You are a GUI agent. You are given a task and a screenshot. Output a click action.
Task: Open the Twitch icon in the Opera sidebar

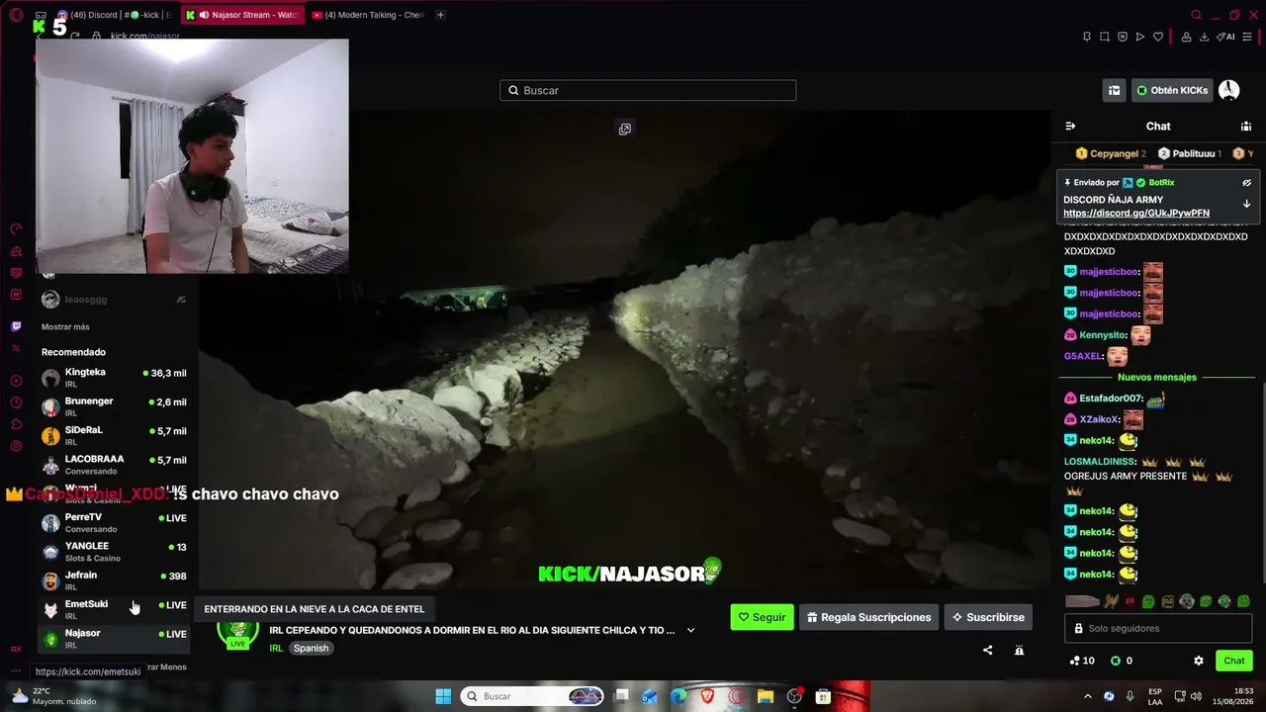pos(16,326)
